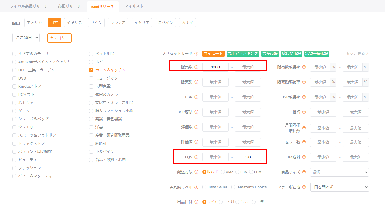Click LQS maximum field showing 5.0

248,157
